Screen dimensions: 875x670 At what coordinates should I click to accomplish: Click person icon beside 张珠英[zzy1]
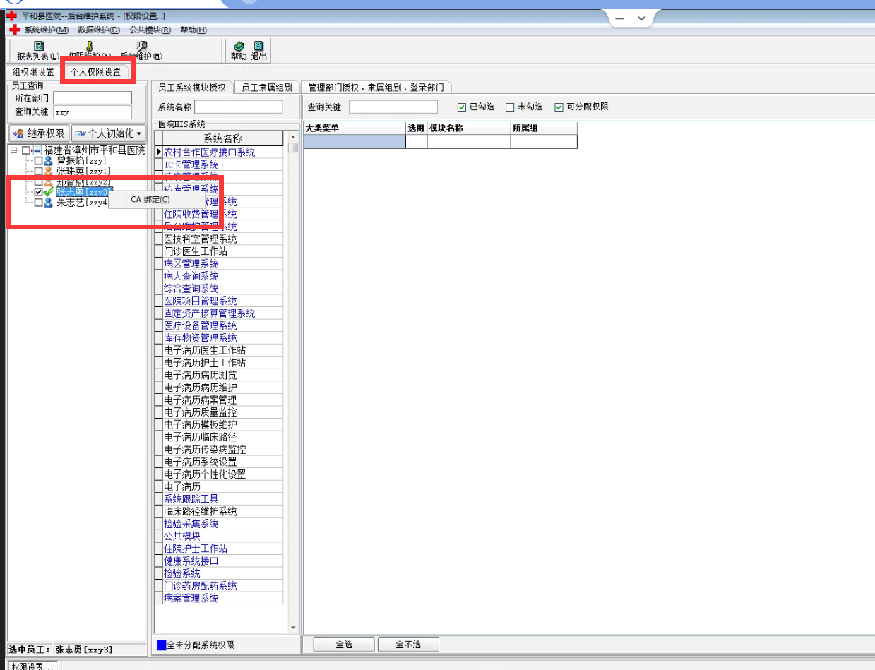click(48, 171)
